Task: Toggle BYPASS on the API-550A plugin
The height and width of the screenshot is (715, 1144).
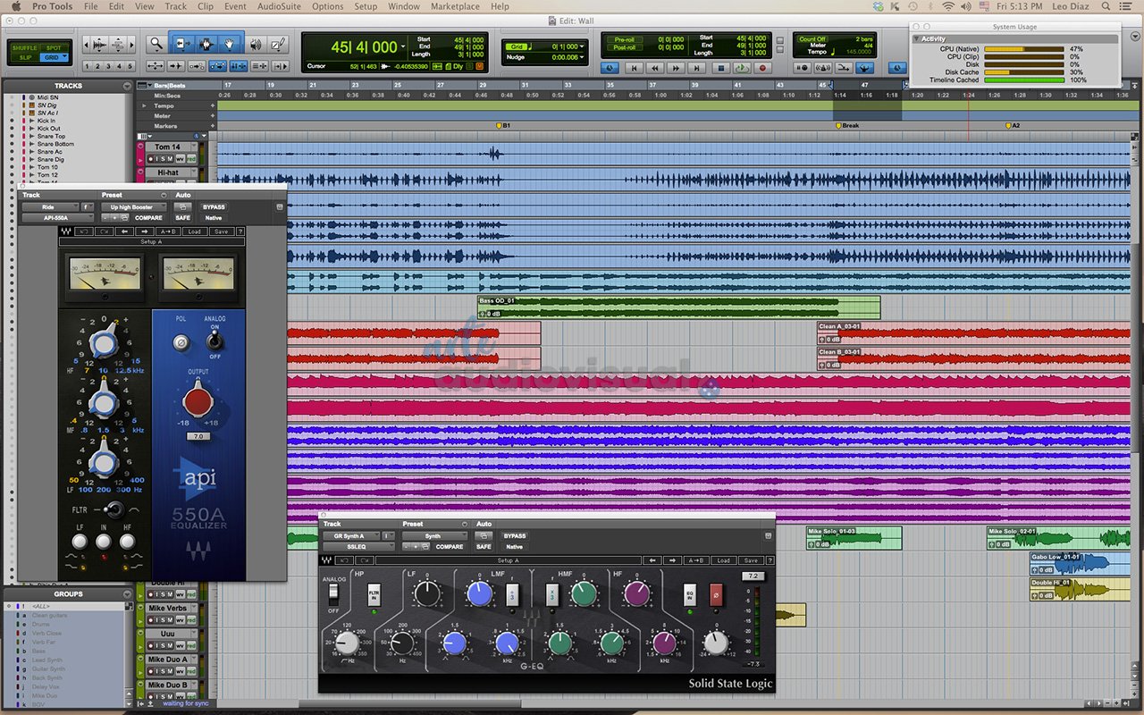Action: (x=214, y=207)
